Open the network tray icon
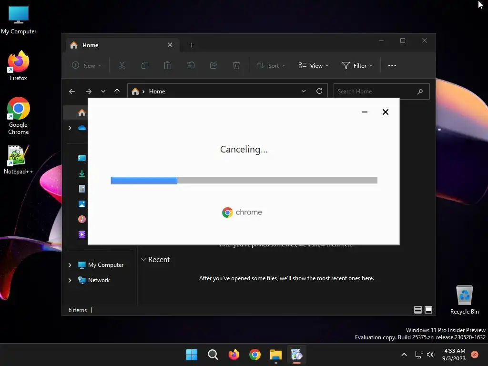This screenshot has height=366, width=488. coord(419,355)
